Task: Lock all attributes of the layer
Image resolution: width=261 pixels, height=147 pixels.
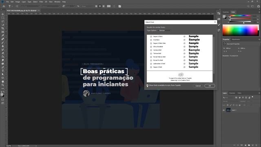Action: 240,105
